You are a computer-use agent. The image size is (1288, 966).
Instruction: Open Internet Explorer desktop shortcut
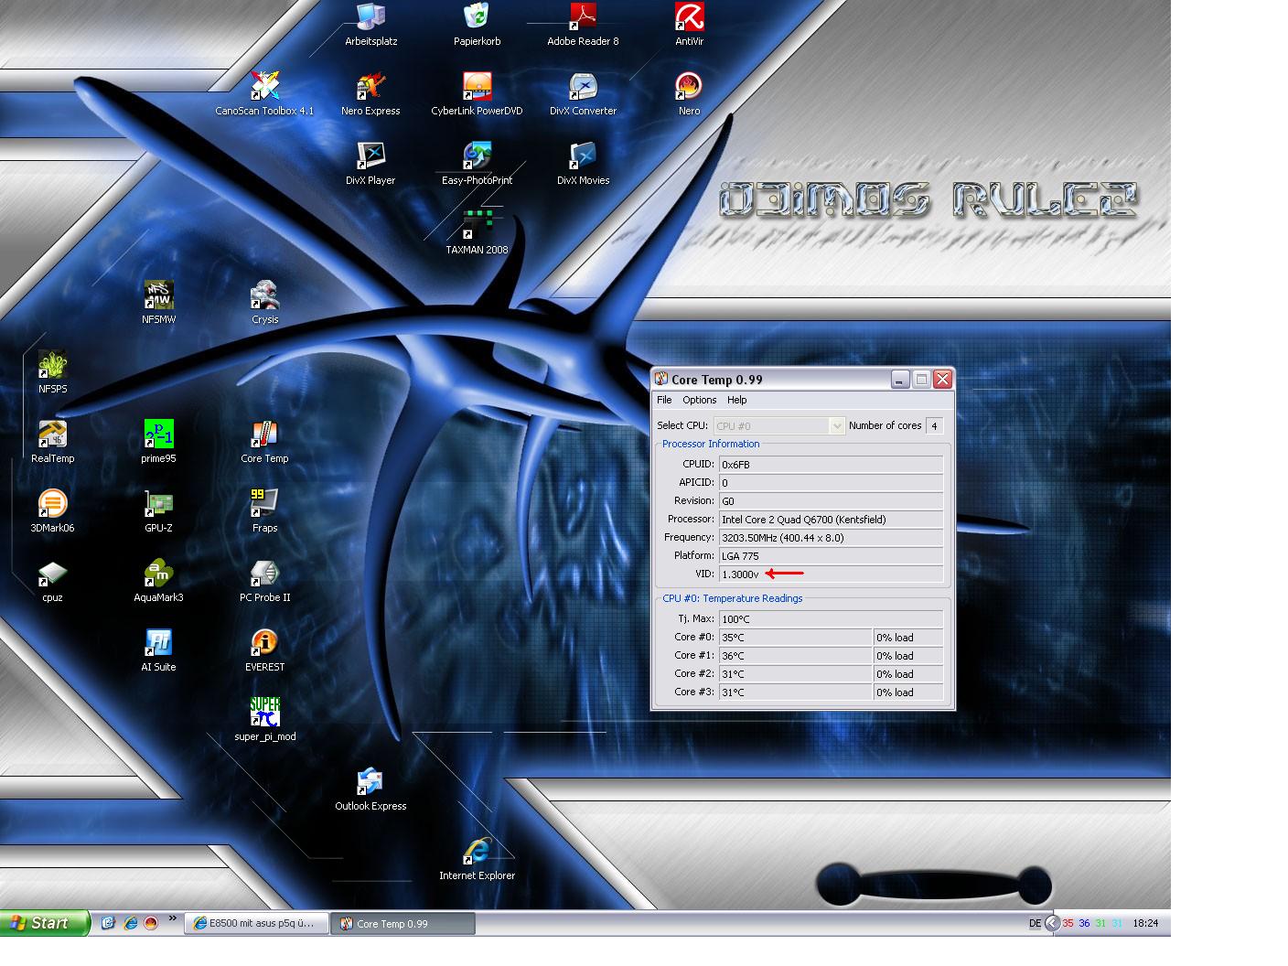click(x=477, y=859)
